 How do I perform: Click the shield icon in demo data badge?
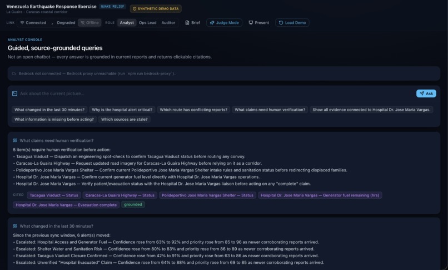tap(135, 8)
